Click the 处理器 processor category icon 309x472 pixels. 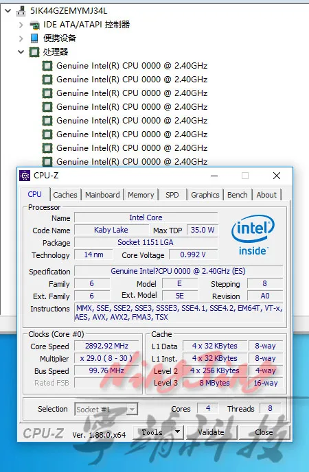[x=34, y=51]
